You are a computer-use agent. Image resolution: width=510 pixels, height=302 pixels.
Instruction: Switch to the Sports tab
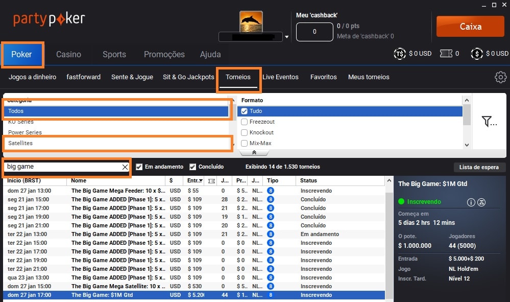(114, 54)
